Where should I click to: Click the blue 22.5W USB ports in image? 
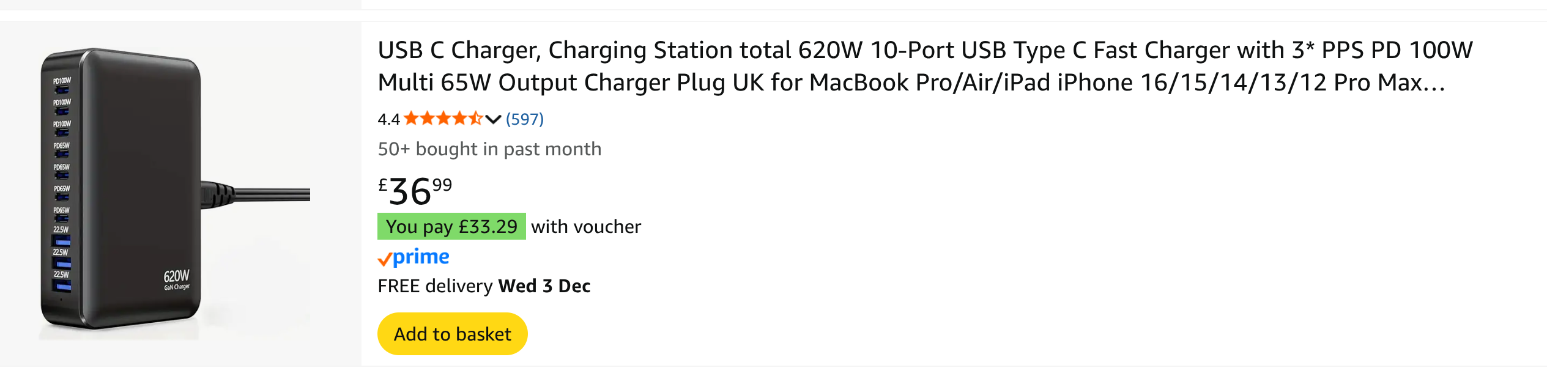pos(63,263)
